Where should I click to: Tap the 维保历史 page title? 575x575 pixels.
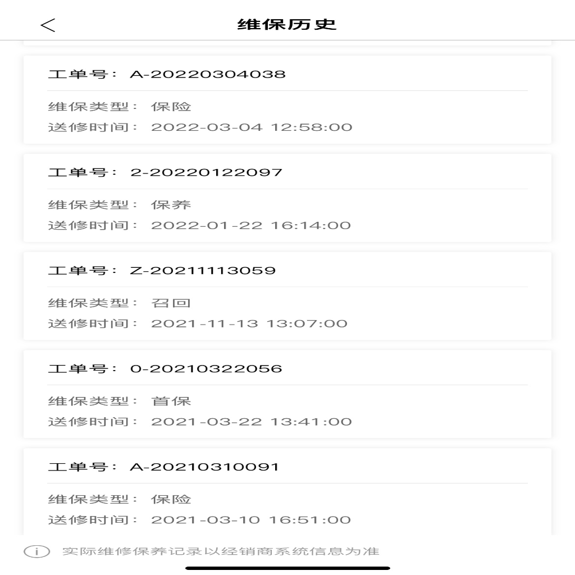[x=287, y=25]
